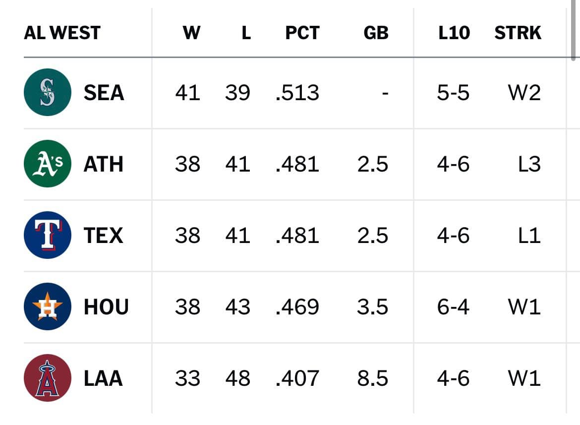
Task: Open the HOU team link
Action: 106,306
